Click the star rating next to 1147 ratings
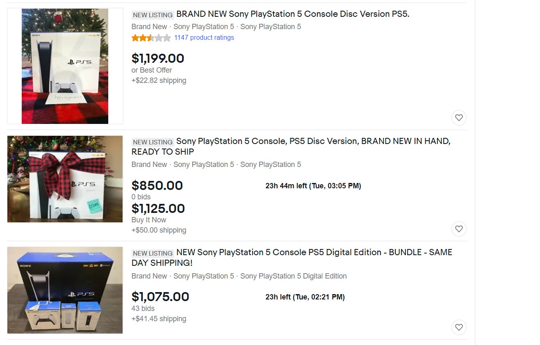 click(151, 37)
